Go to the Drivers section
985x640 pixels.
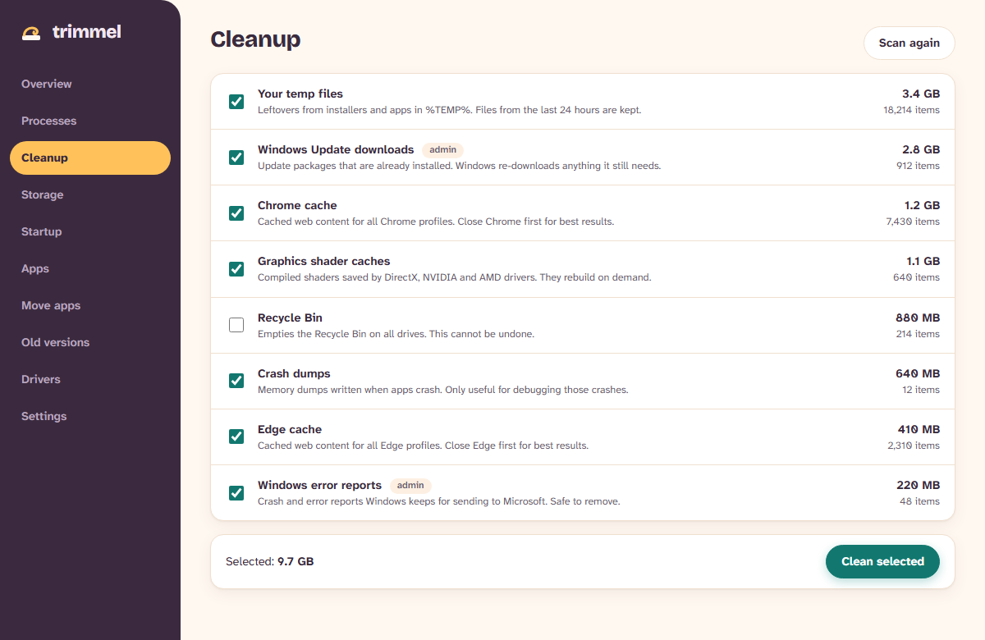(90, 379)
